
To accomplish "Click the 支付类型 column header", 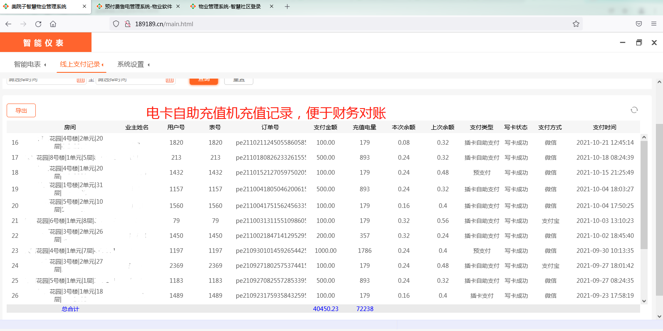I will coord(482,127).
